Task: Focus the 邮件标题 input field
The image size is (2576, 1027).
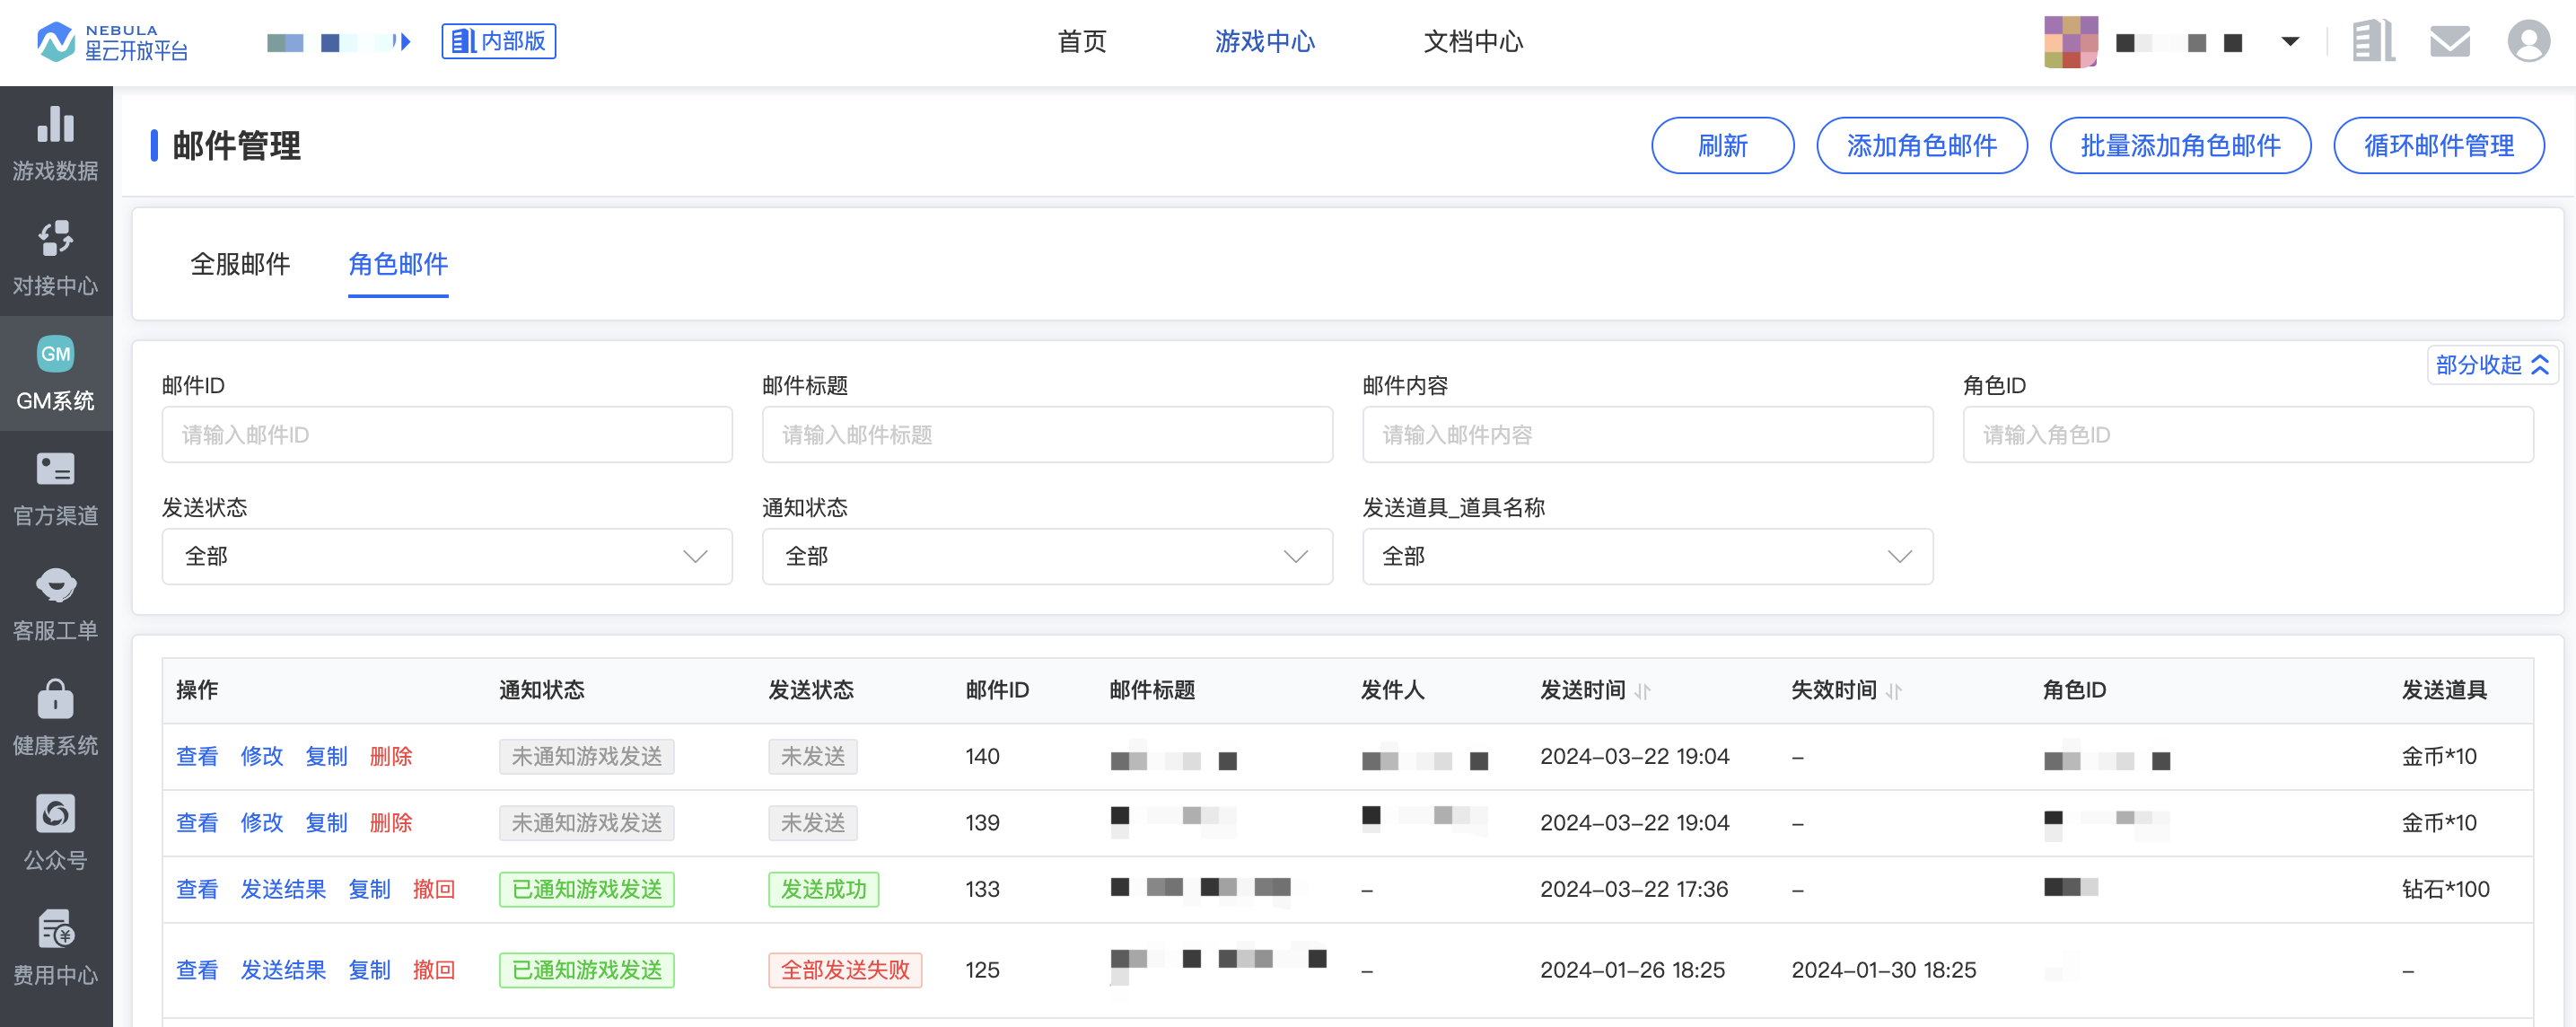Action: coord(1047,434)
